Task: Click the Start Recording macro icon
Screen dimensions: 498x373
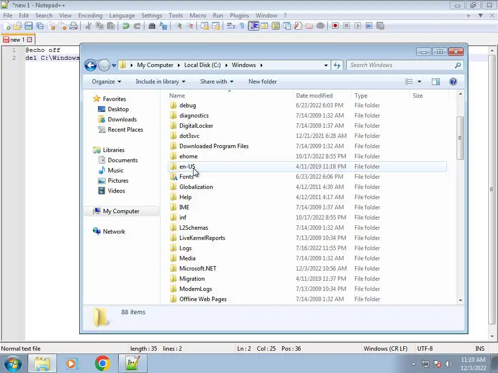Action: (x=335, y=26)
